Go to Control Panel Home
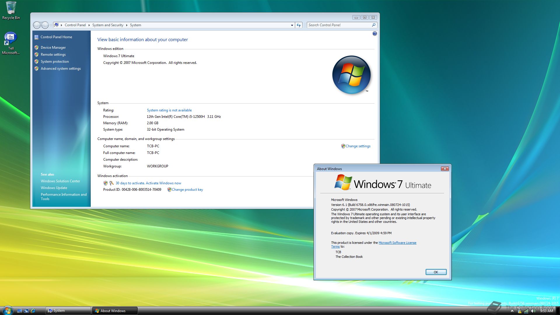The image size is (560, 315). 56,37
